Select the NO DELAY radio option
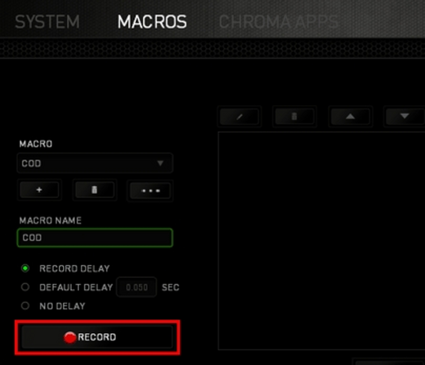425x365 pixels. pos(25,306)
